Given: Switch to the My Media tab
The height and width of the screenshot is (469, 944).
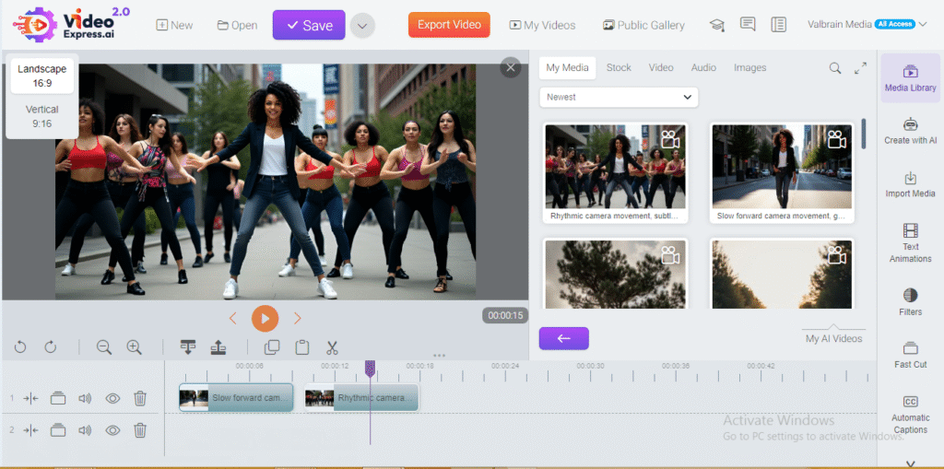Looking at the screenshot, I should pos(567,68).
